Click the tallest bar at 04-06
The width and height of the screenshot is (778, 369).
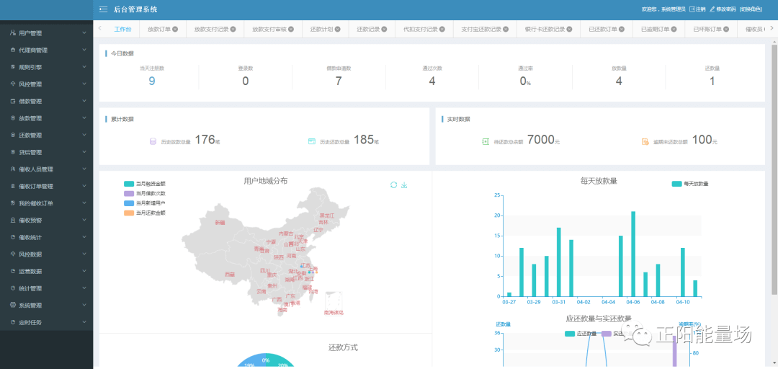633,254
